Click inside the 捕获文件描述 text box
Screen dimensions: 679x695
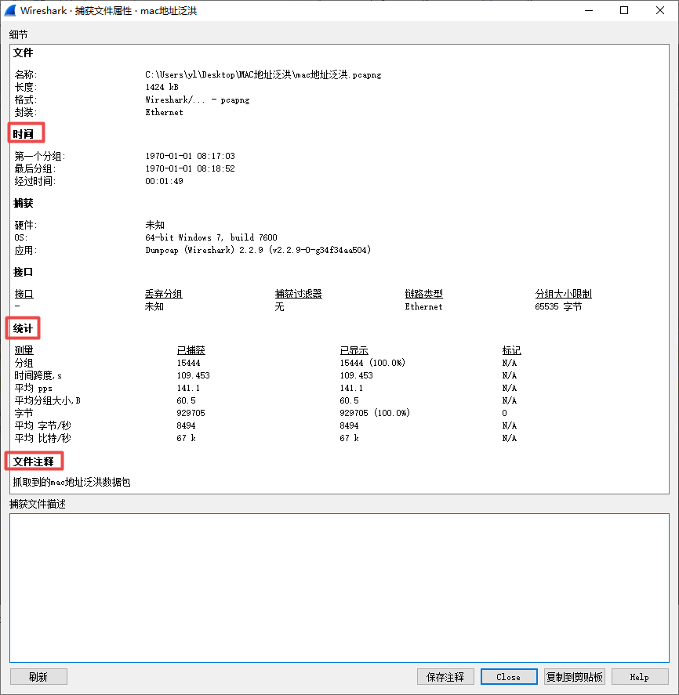[x=339, y=588]
